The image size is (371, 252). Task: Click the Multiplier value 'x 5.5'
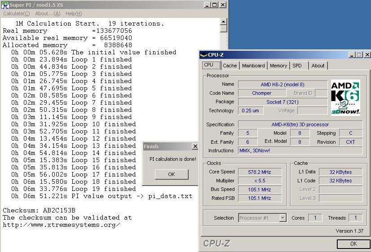(260, 181)
